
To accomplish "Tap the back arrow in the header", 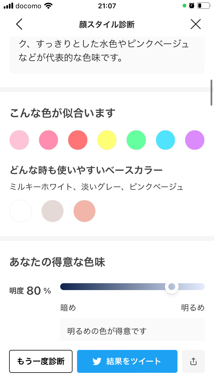I will click(x=19, y=24).
